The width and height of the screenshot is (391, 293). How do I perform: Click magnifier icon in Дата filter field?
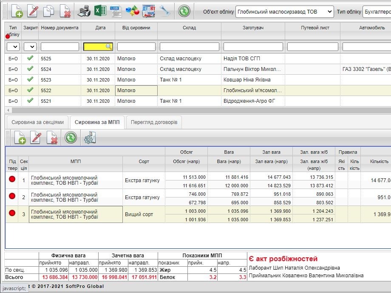coord(108,46)
